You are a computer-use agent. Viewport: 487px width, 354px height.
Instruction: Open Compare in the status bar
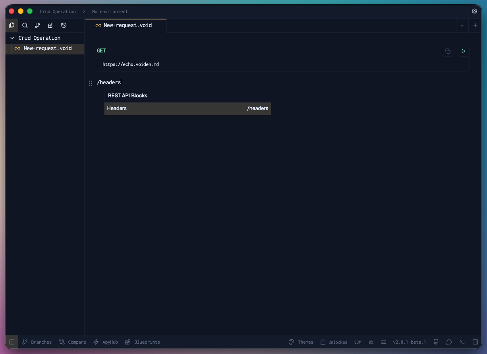point(72,342)
